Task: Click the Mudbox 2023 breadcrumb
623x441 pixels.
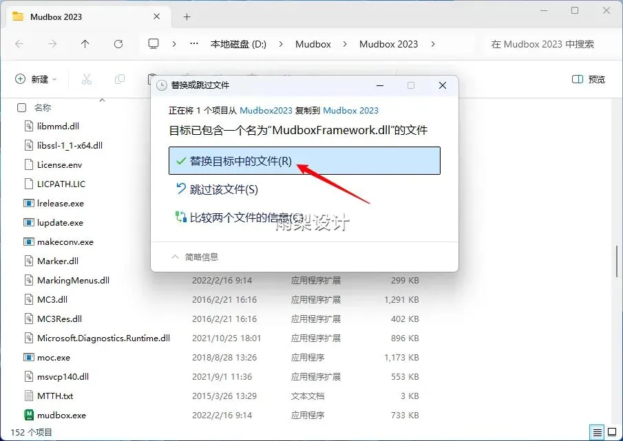Action: [x=388, y=44]
